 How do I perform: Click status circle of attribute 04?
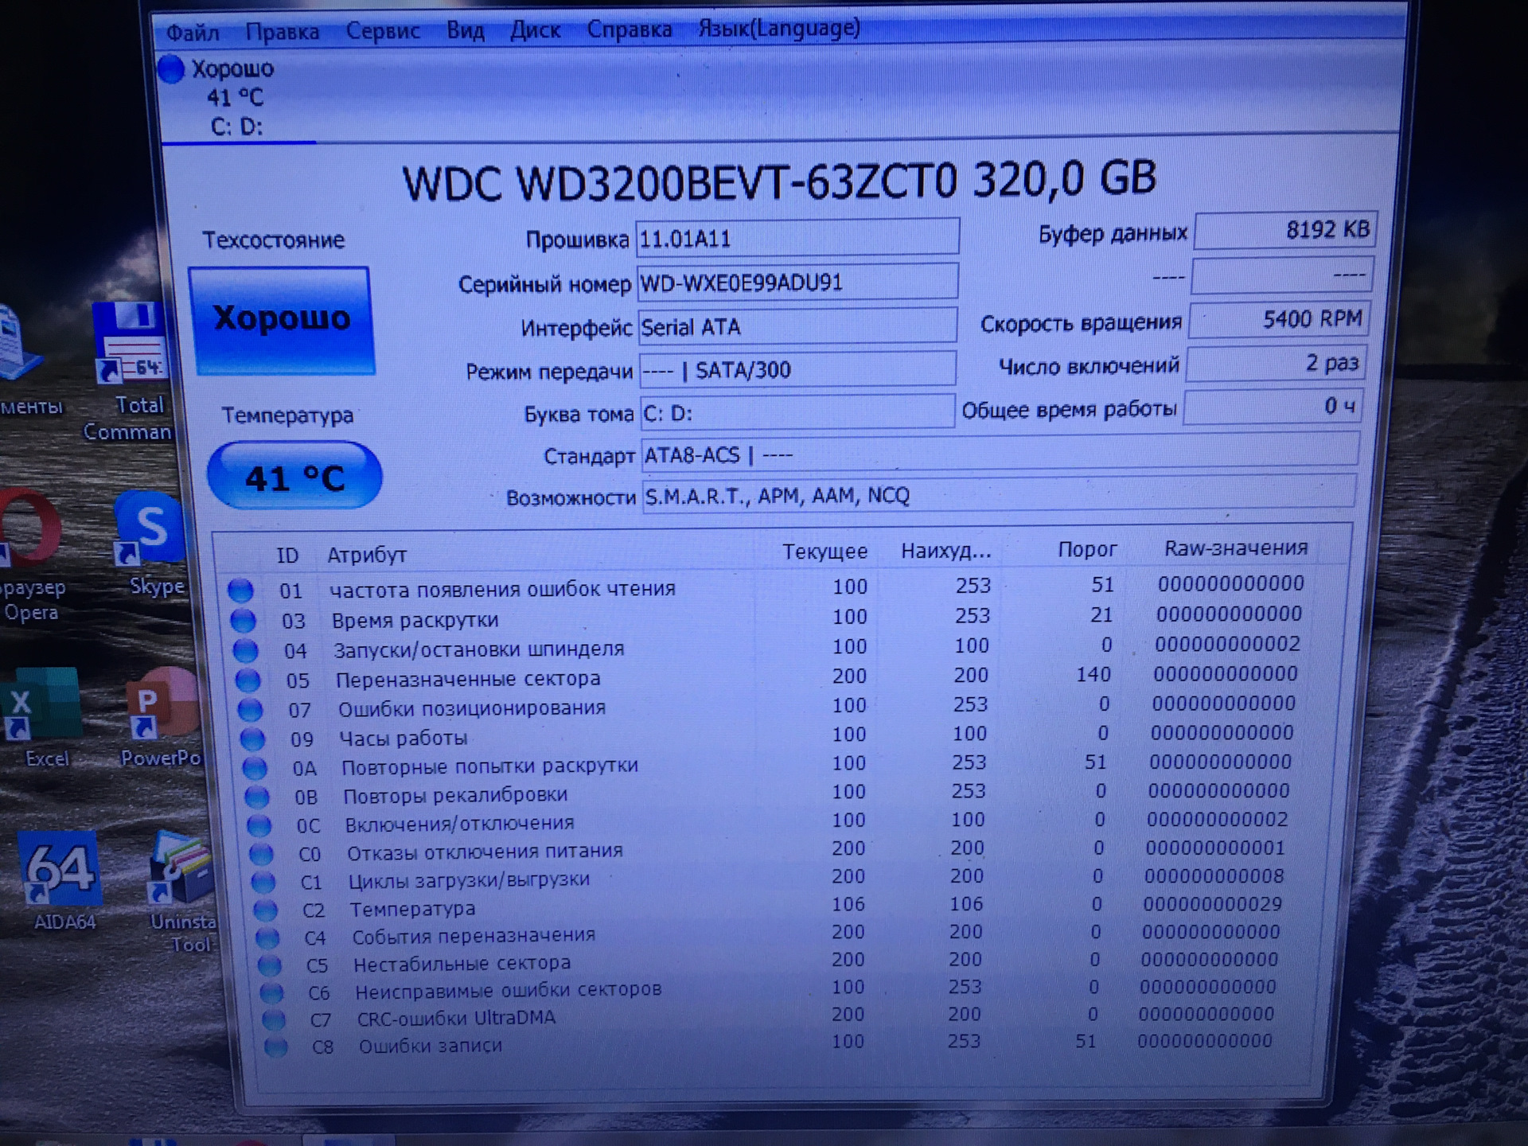point(245,650)
